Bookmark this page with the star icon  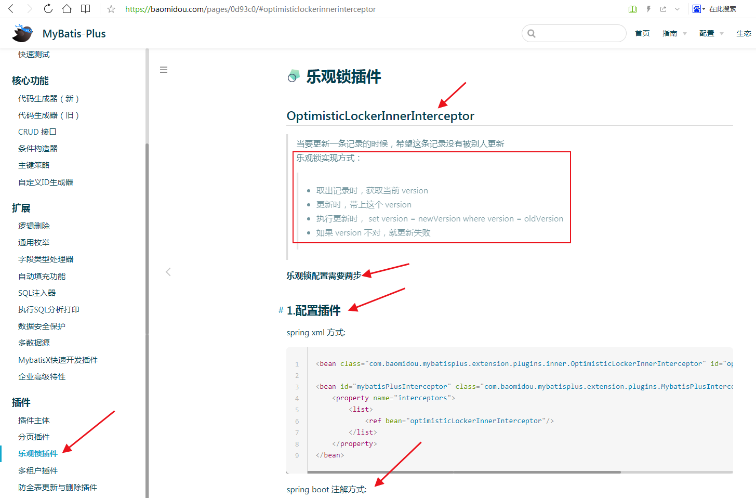click(x=111, y=9)
